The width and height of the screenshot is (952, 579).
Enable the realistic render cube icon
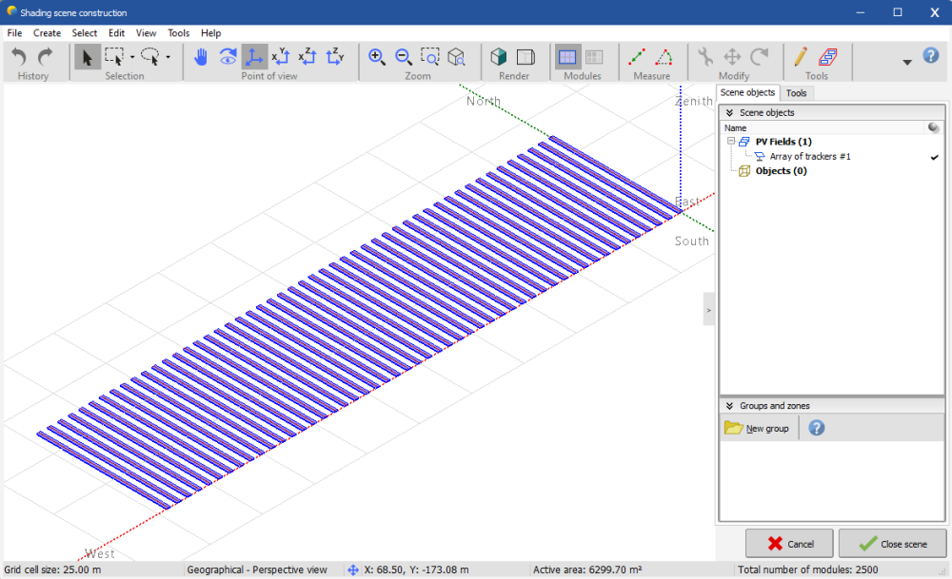499,57
